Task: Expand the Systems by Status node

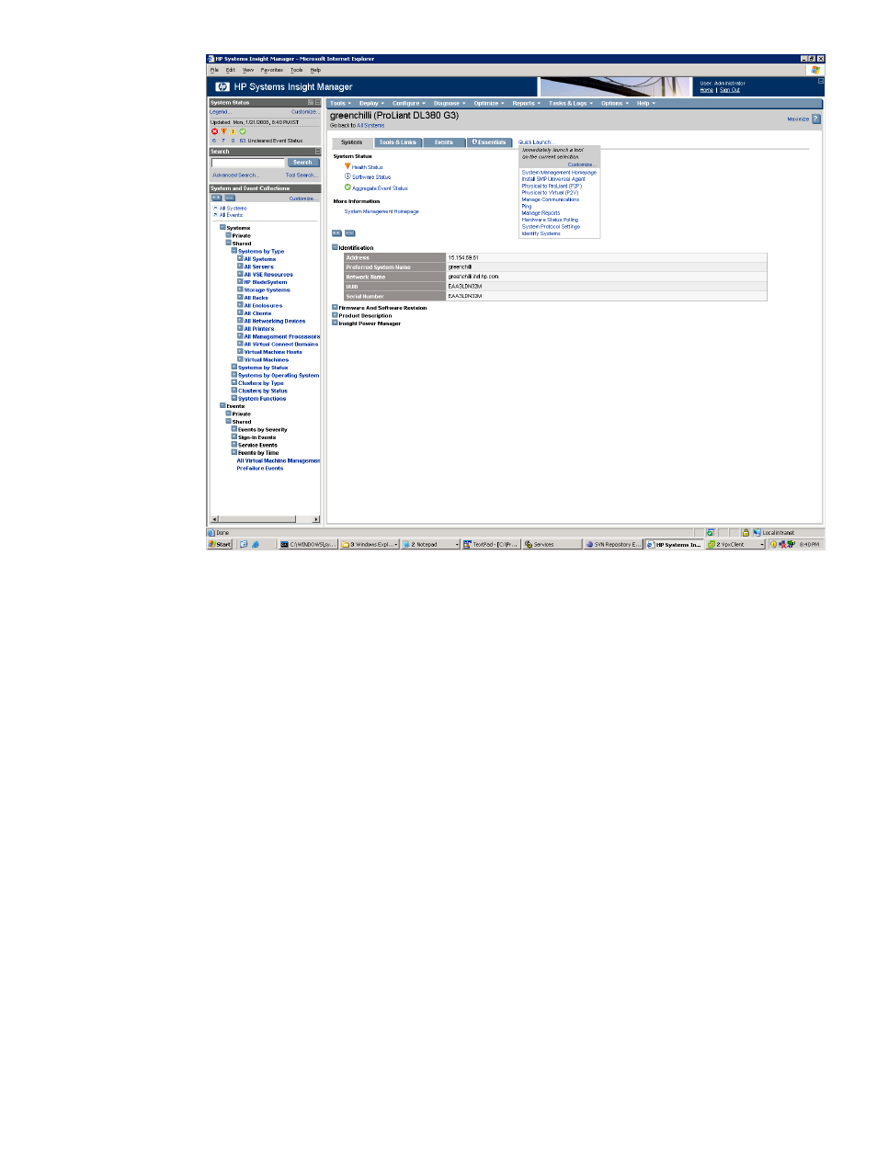Action: click(234, 368)
